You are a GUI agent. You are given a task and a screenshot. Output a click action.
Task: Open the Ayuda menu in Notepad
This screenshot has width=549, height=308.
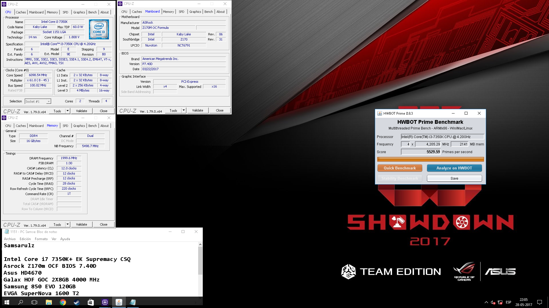65,239
